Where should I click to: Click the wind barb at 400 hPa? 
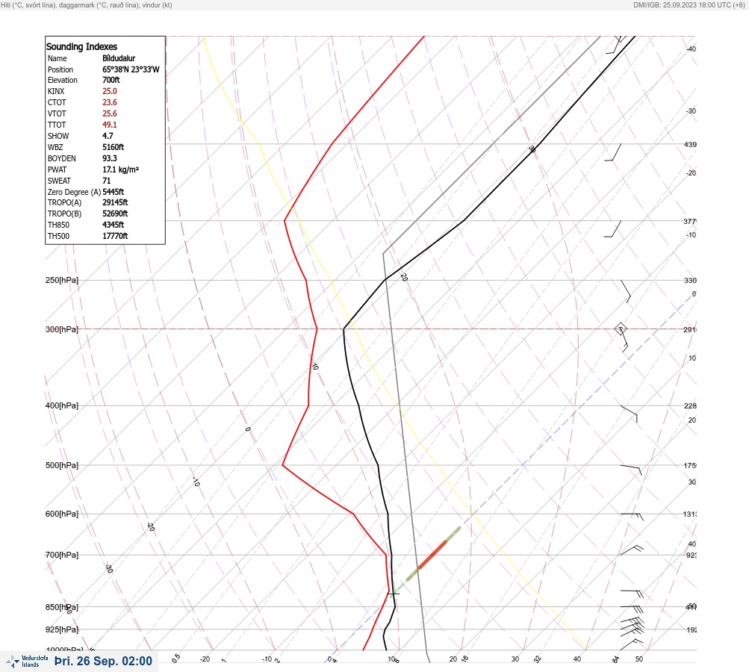click(x=629, y=414)
